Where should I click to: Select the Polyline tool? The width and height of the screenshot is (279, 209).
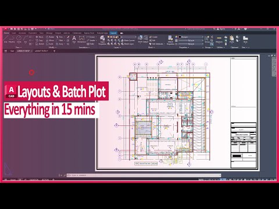click(12, 39)
